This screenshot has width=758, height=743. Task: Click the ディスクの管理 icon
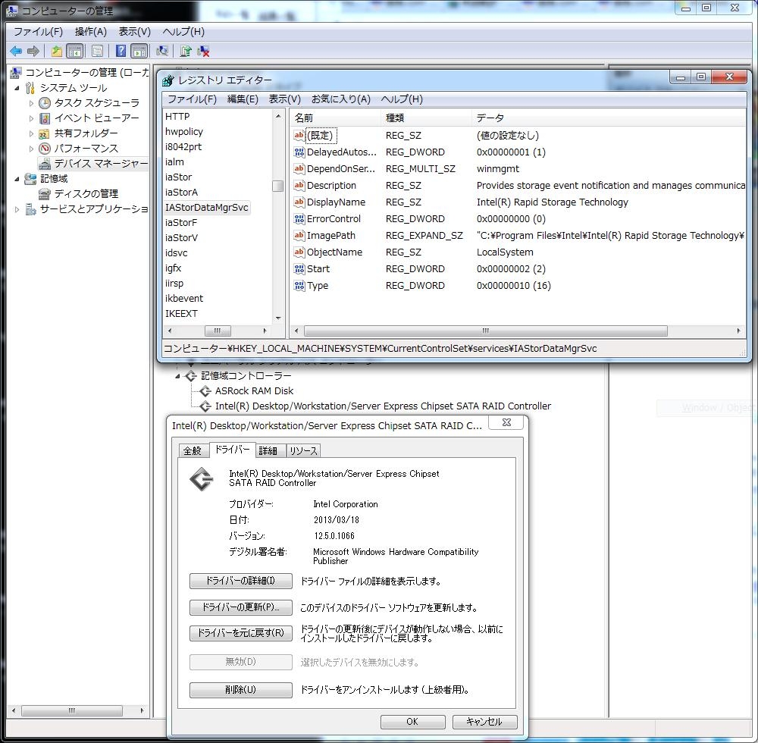coord(45,194)
